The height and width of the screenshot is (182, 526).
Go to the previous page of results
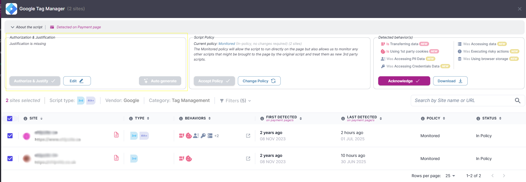click(493, 176)
